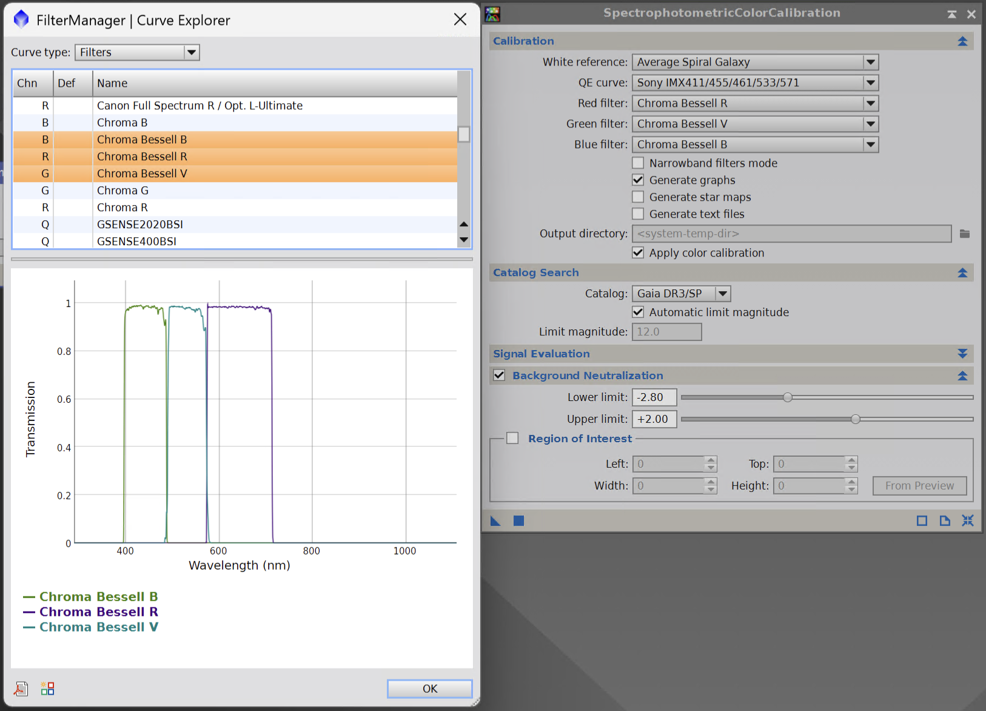Click the filter list scrollbar thumb

[x=464, y=134]
